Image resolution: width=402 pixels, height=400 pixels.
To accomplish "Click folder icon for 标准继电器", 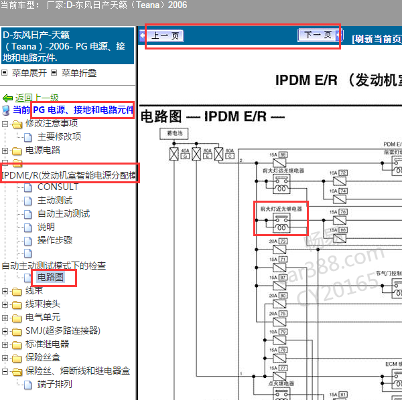I will click(x=17, y=345).
